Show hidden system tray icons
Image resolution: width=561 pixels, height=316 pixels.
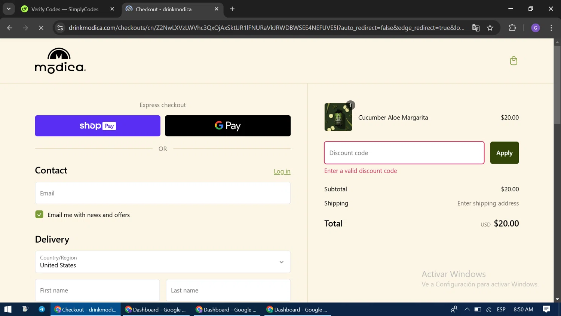[x=467, y=309]
